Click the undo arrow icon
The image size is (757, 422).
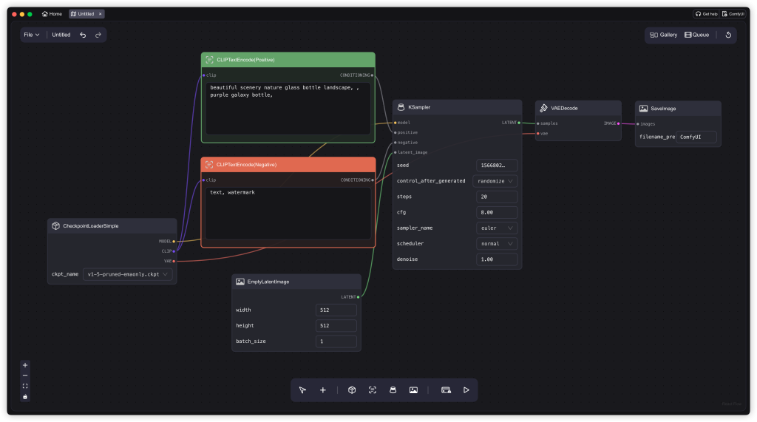coord(83,35)
